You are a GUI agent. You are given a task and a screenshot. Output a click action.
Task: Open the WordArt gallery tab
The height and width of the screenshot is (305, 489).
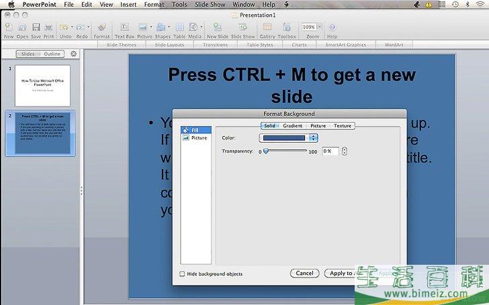click(x=394, y=45)
